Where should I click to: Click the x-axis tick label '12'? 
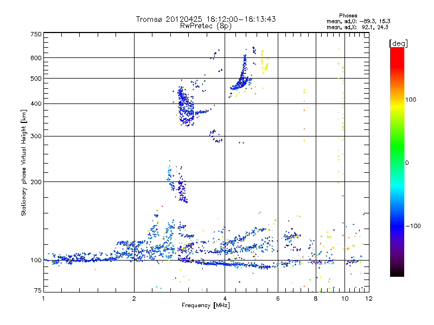[369, 298]
